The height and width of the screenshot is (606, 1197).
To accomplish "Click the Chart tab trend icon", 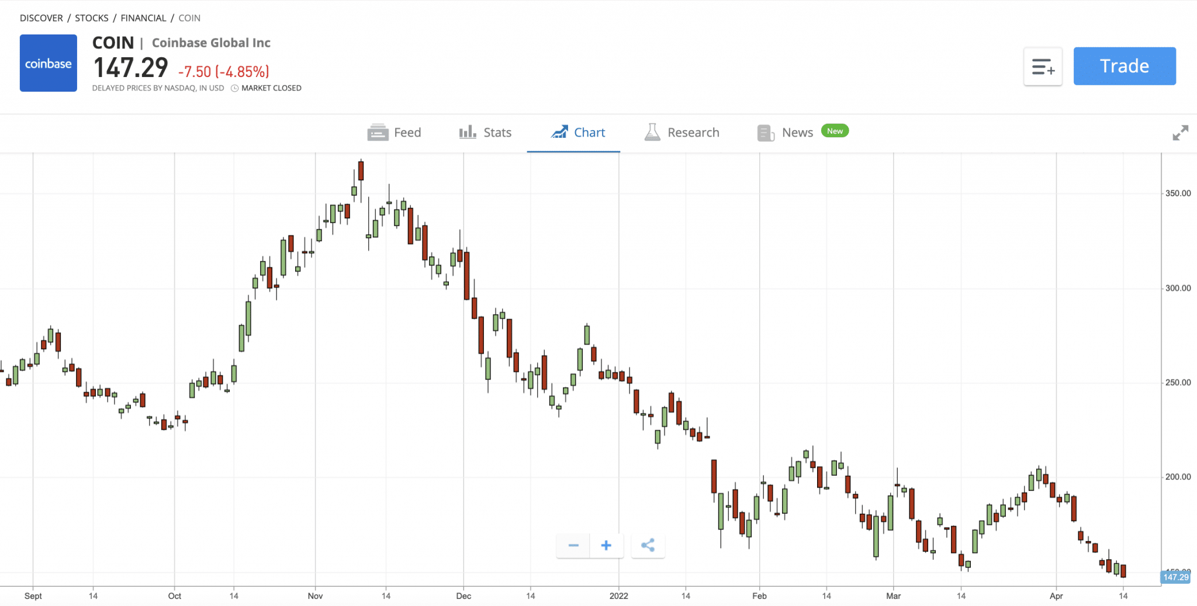I will point(559,132).
